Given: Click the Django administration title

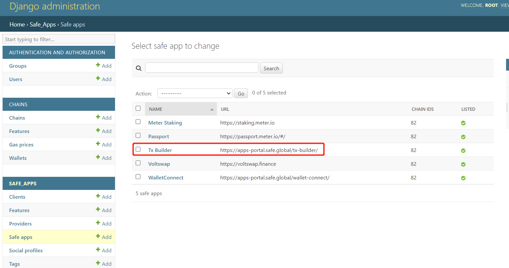Looking at the screenshot, I should click(55, 6).
